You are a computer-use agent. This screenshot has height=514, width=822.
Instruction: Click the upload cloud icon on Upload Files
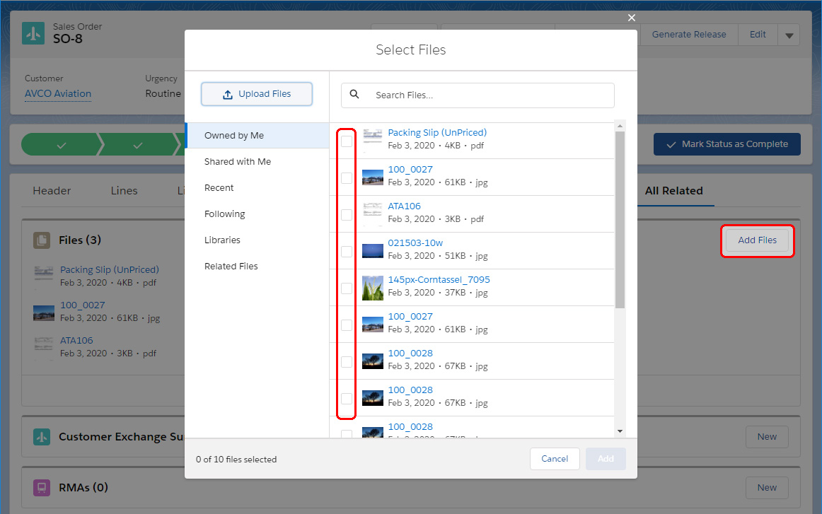click(228, 94)
